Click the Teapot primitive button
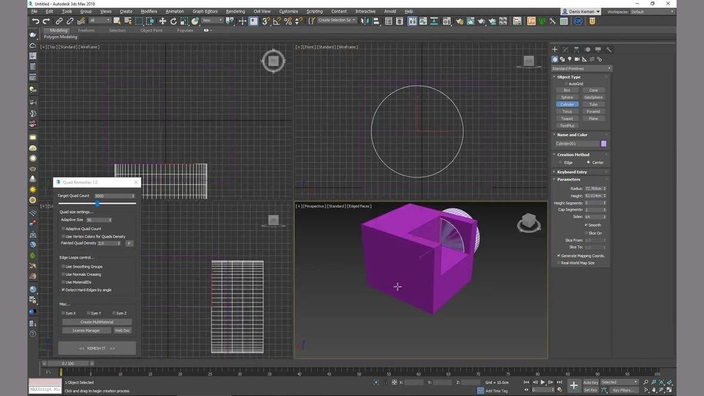The width and height of the screenshot is (704, 396). click(567, 119)
